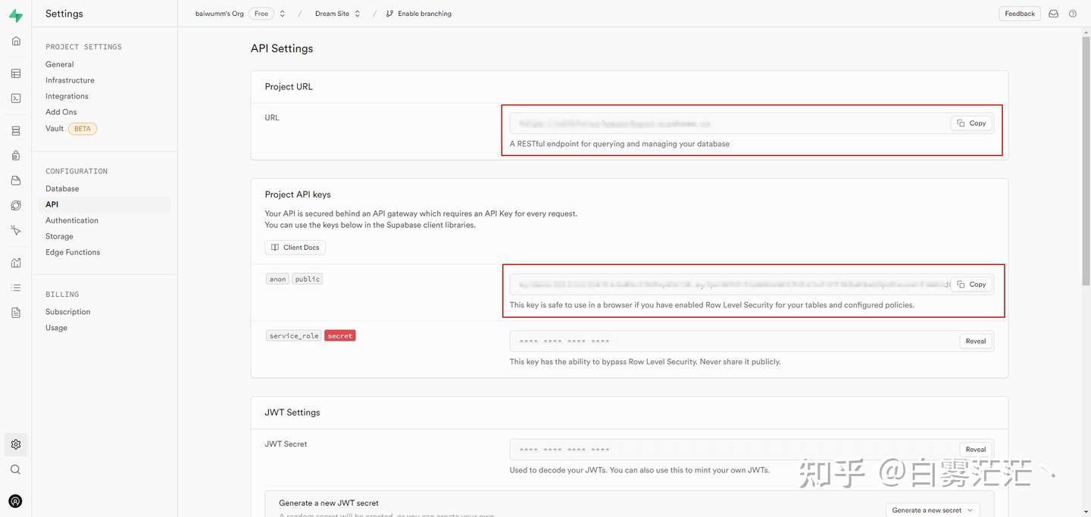Open Database configuration
Viewport: 1091px width, 517px height.
[62, 188]
